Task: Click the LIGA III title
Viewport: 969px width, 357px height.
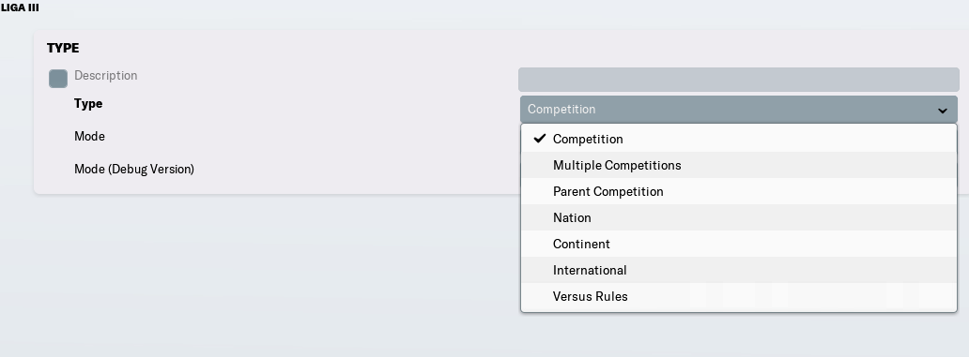Action: pyautogui.click(x=20, y=8)
